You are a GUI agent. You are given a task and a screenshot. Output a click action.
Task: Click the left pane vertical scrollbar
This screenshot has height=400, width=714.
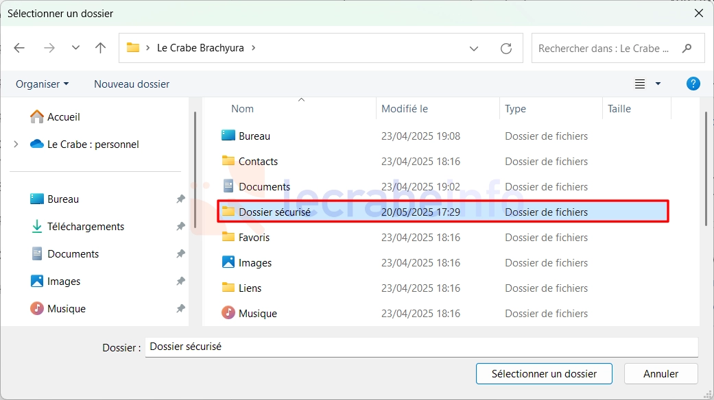[x=195, y=170]
